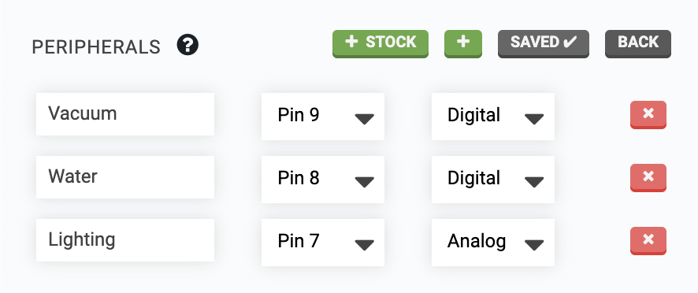Screen dimensions: 698x293
Task: Click the arrow next to Pin 9
Action: (x=365, y=119)
